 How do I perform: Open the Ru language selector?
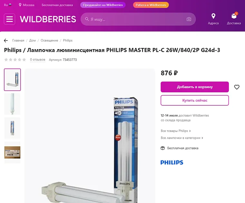click(x=8, y=5)
